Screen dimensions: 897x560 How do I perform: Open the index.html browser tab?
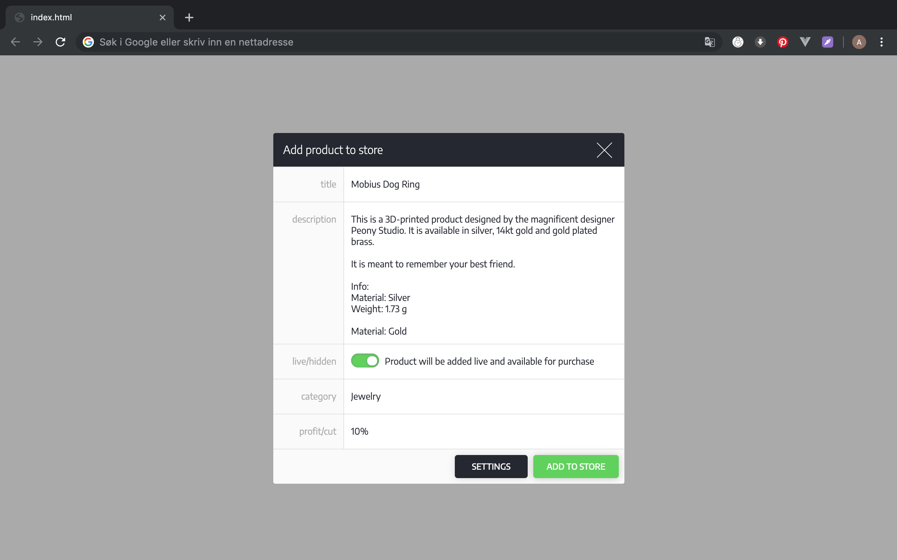pyautogui.click(x=90, y=17)
